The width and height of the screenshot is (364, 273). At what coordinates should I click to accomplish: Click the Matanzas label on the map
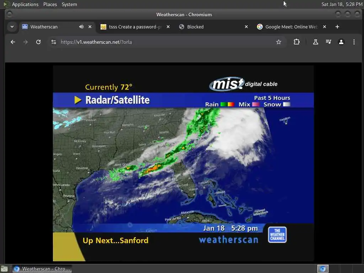[187, 212]
